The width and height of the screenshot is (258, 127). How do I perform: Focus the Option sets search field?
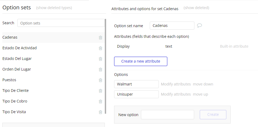61,23
